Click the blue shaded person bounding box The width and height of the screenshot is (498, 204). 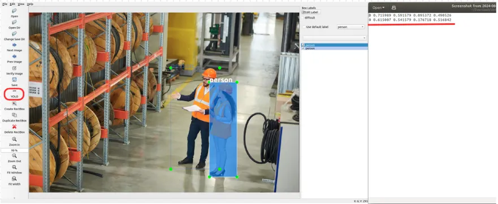tap(223, 129)
